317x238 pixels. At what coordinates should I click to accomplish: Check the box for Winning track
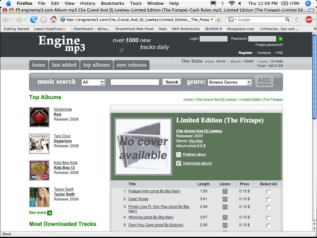point(268,218)
